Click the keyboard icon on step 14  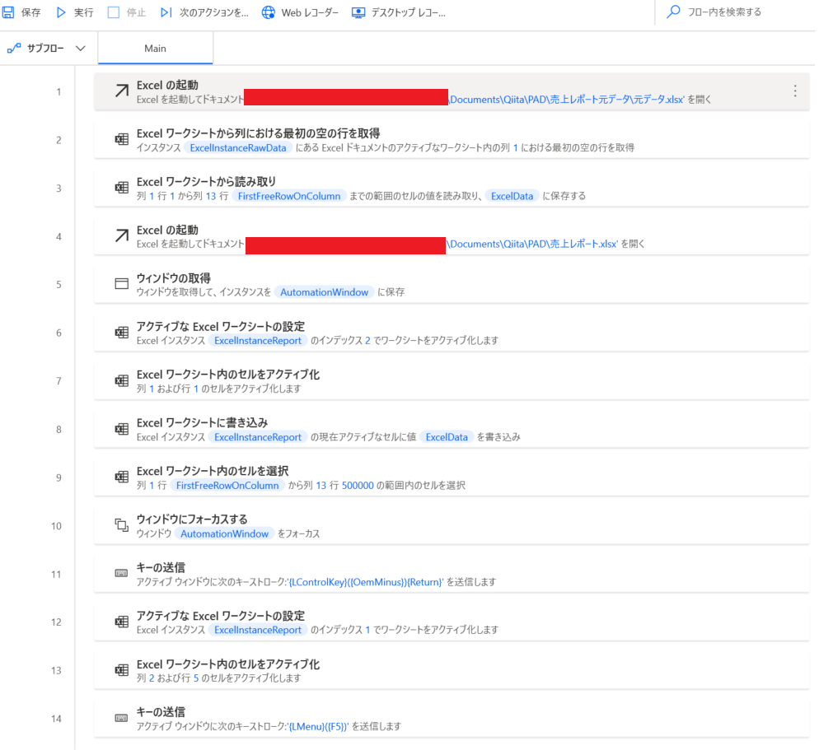[x=121, y=718]
